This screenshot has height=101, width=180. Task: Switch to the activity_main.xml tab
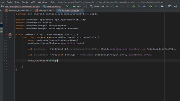coord(19,10)
